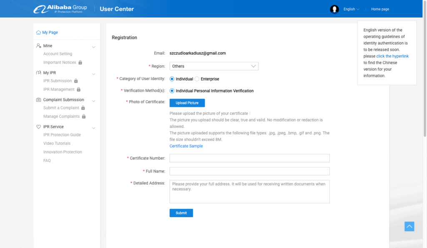Screen dimensions: 427x248
Task: Click the Alibaba Group logo
Action: pos(60,9)
